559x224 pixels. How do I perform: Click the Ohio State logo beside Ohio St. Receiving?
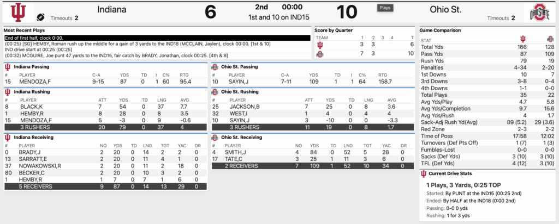point(215,138)
